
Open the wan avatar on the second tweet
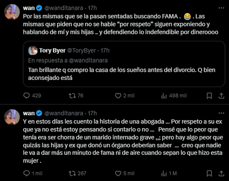tap(12, 117)
